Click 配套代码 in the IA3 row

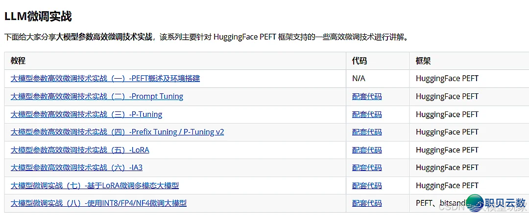[x=367, y=168]
